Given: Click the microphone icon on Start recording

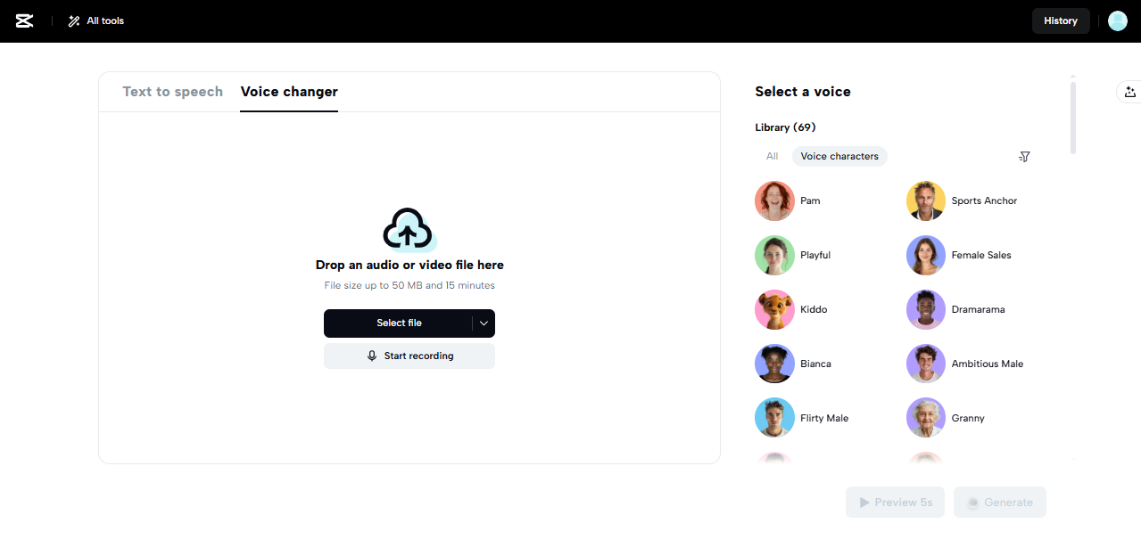Looking at the screenshot, I should (x=372, y=355).
